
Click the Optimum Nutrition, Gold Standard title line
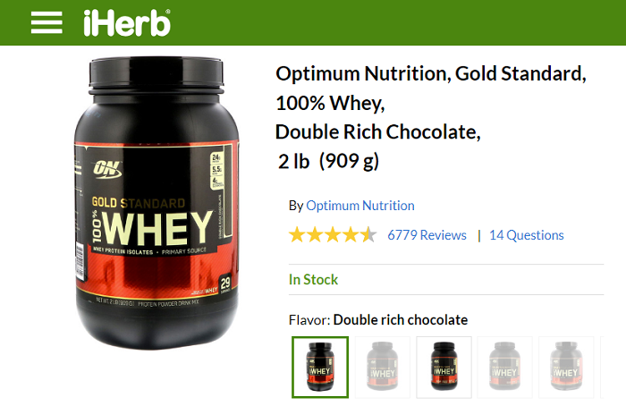point(431,74)
